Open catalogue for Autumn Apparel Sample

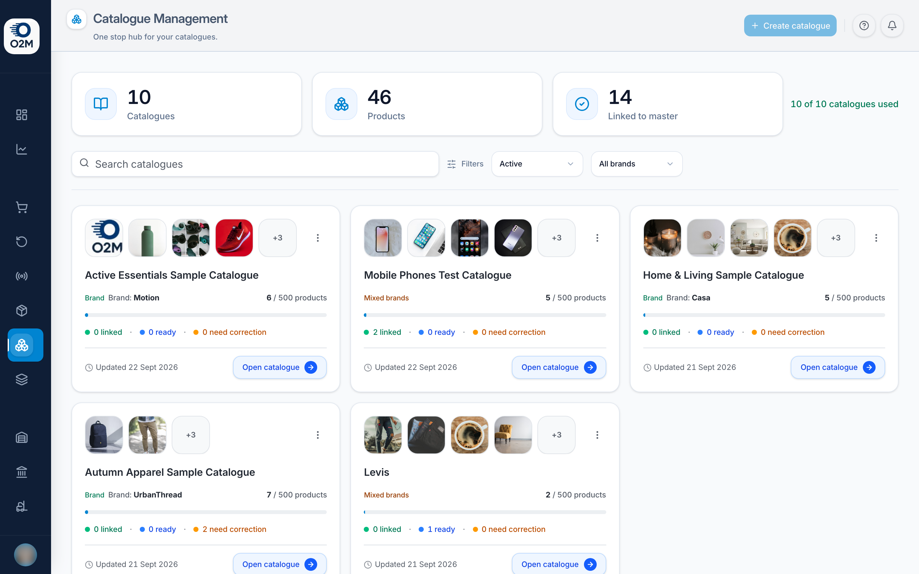(280, 564)
